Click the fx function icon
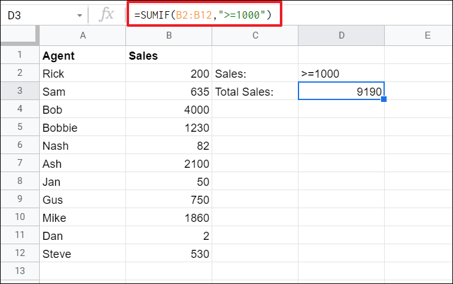This screenshot has width=453, height=284. [x=107, y=14]
